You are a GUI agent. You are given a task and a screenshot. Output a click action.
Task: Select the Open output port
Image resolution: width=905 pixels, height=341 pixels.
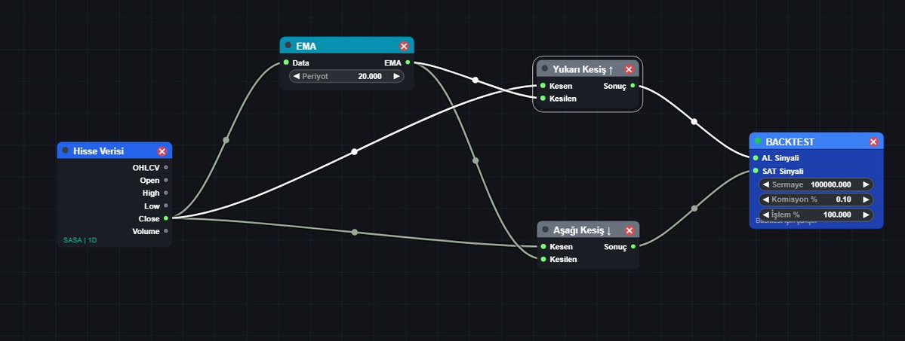[x=166, y=181]
